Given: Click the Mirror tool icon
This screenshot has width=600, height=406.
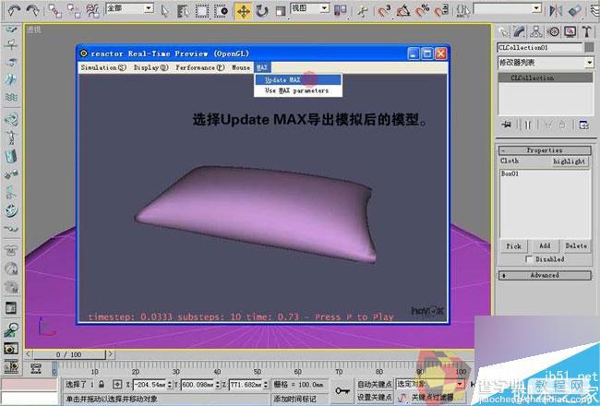Looking at the screenshot, I should click(556, 11).
